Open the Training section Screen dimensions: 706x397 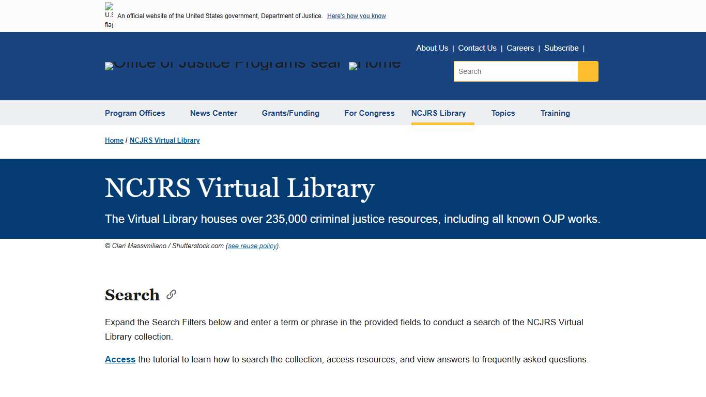pos(555,113)
